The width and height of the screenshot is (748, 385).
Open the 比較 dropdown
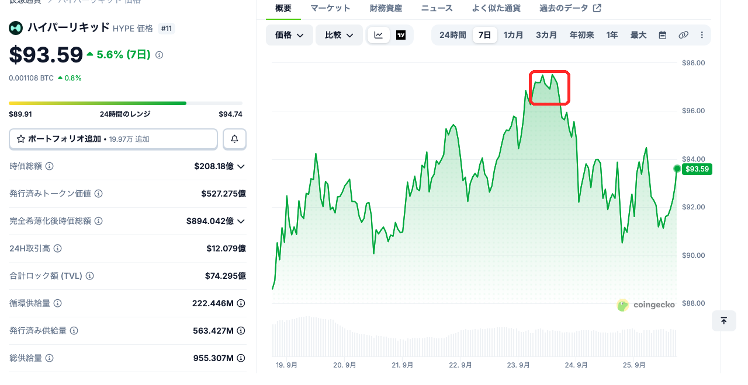[340, 35]
